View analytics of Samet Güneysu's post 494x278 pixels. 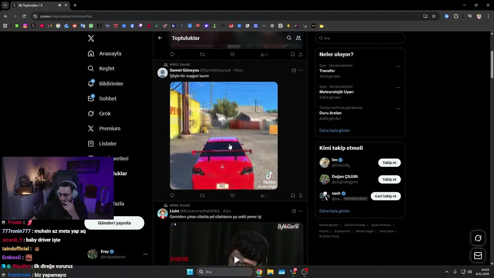pyautogui.click(x=264, y=195)
